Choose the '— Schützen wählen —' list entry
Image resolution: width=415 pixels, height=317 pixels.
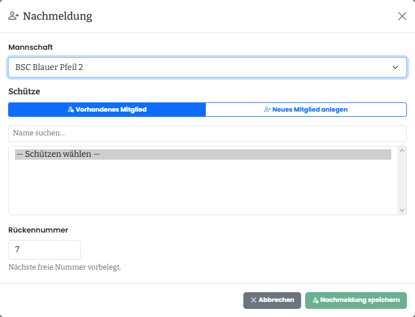click(203, 154)
